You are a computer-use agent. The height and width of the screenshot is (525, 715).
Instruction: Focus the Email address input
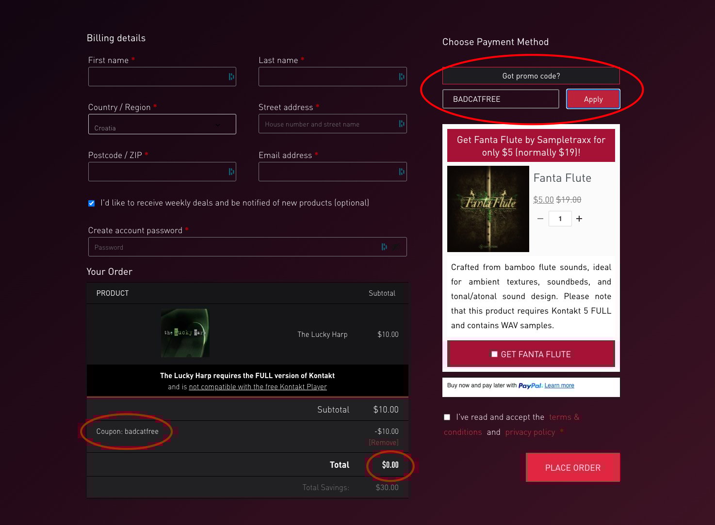pos(333,172)
